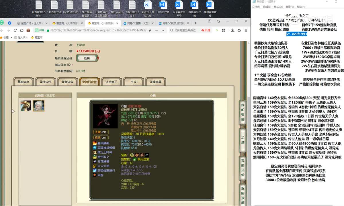Select the 分花拂柳 skill icon
Screen dimensions: 344x206
click(95, 161)
